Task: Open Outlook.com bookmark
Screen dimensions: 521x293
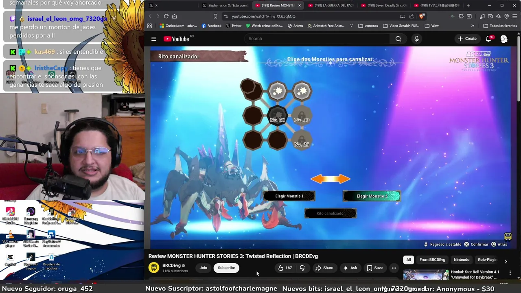Action: 178,26
